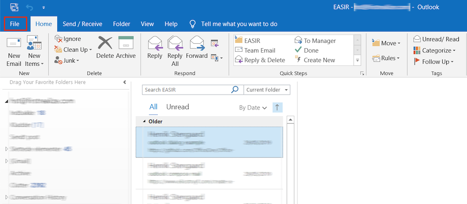Click the search magnifier icon
The image size is (467, 204).
click(x=235, y=90)
